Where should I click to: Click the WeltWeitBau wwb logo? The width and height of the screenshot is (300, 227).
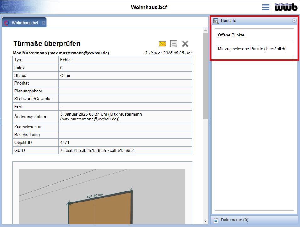coord(286,7)
